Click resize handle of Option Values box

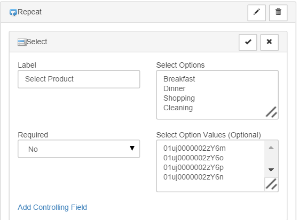click(x=271, y=184)
